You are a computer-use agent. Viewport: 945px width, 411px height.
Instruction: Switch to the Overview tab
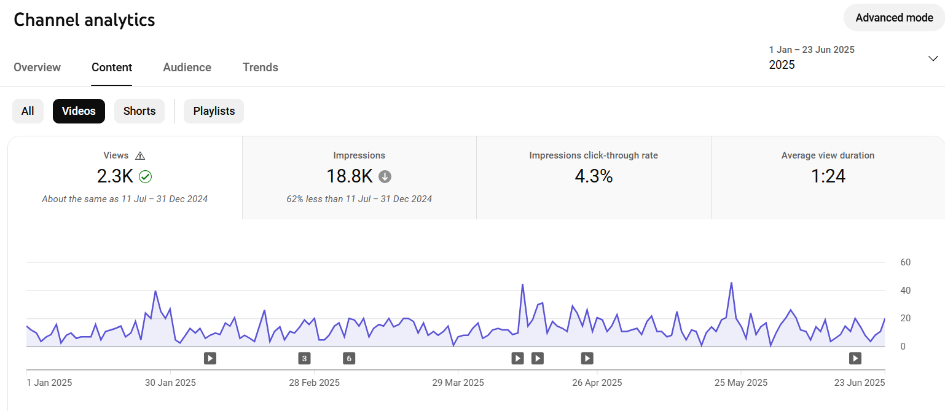click(x=37, y=68)
